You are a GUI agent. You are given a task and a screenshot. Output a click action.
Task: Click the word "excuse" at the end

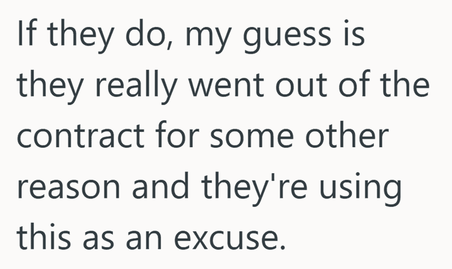[x=230, y=239]
